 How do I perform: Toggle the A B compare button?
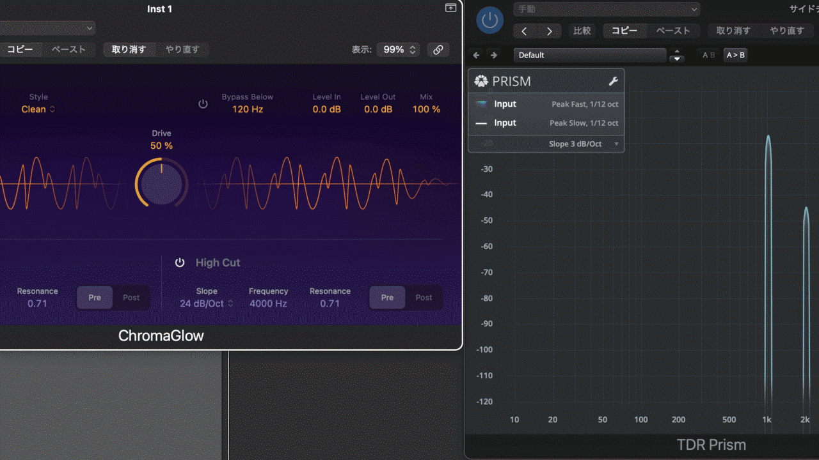pos(708,55)
